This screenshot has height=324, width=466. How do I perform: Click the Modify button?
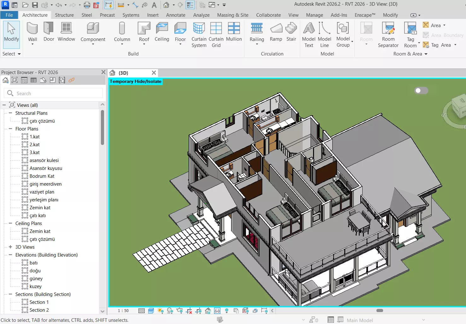click(11, 35)
